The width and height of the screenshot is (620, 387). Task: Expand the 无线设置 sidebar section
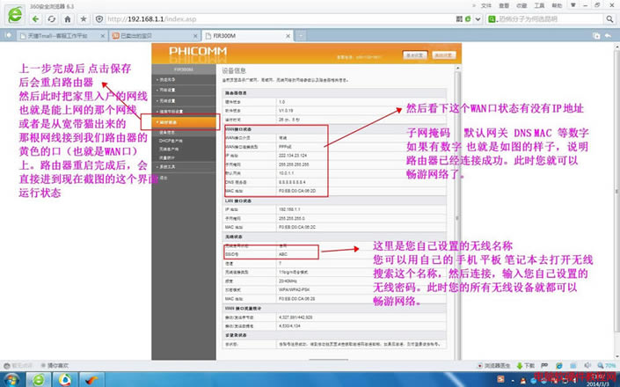click(167, 100)
